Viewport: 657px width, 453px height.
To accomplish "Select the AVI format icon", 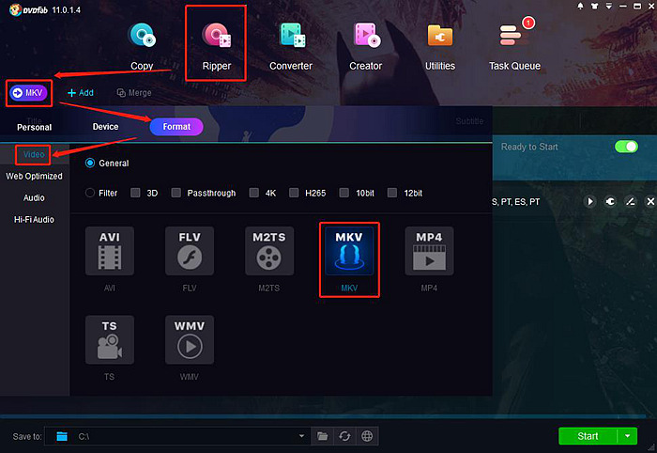I will pos(110,251).
